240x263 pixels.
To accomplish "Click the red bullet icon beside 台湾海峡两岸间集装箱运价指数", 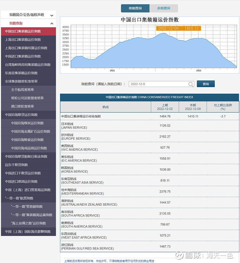I will [x=4, y=65].
